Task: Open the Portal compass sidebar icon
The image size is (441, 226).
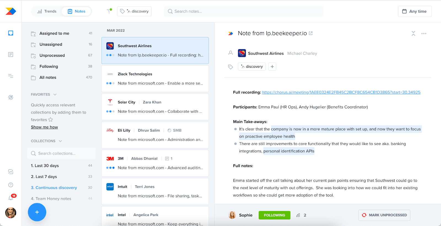Action: pyautogui.click(x=11, y=97)
